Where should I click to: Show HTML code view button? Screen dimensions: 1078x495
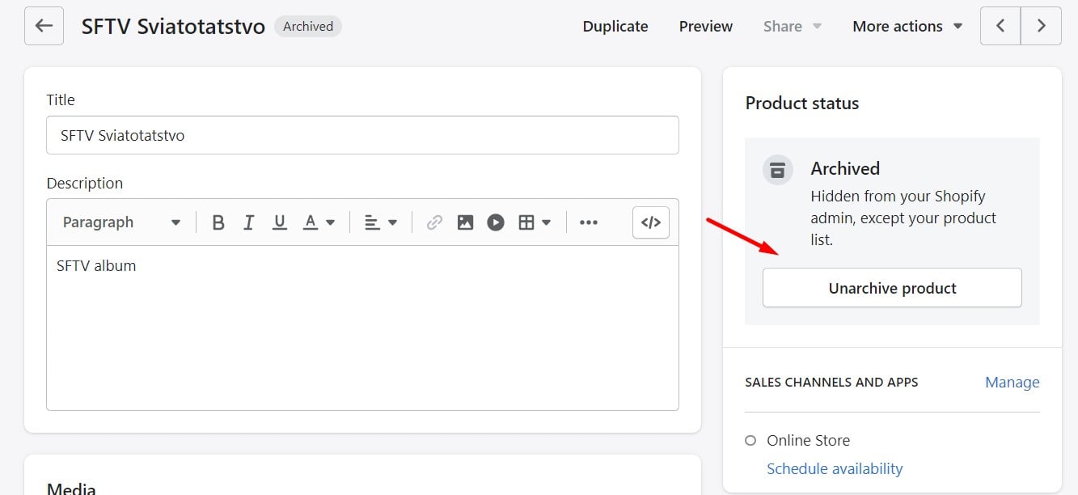click(651, 222)
